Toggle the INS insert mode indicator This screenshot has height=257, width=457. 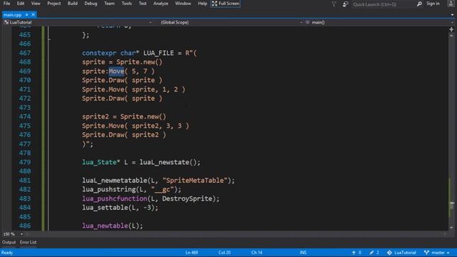pos(303,253)
